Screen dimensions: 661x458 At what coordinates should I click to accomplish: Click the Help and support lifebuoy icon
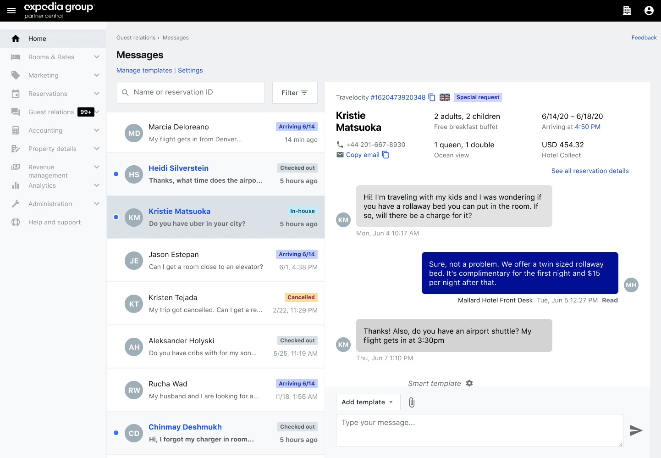[x=16, y=222]
